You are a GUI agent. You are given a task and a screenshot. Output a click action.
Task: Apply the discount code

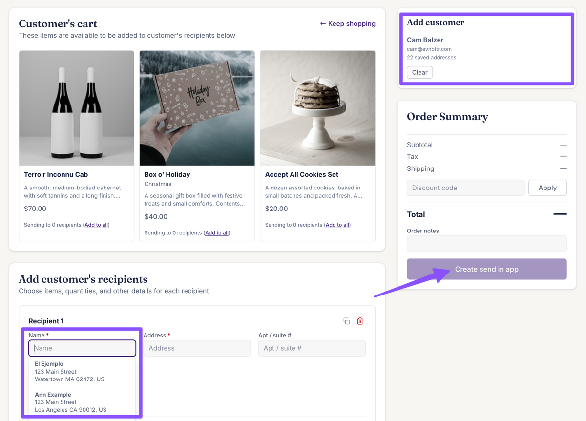[x=547, y=188]
